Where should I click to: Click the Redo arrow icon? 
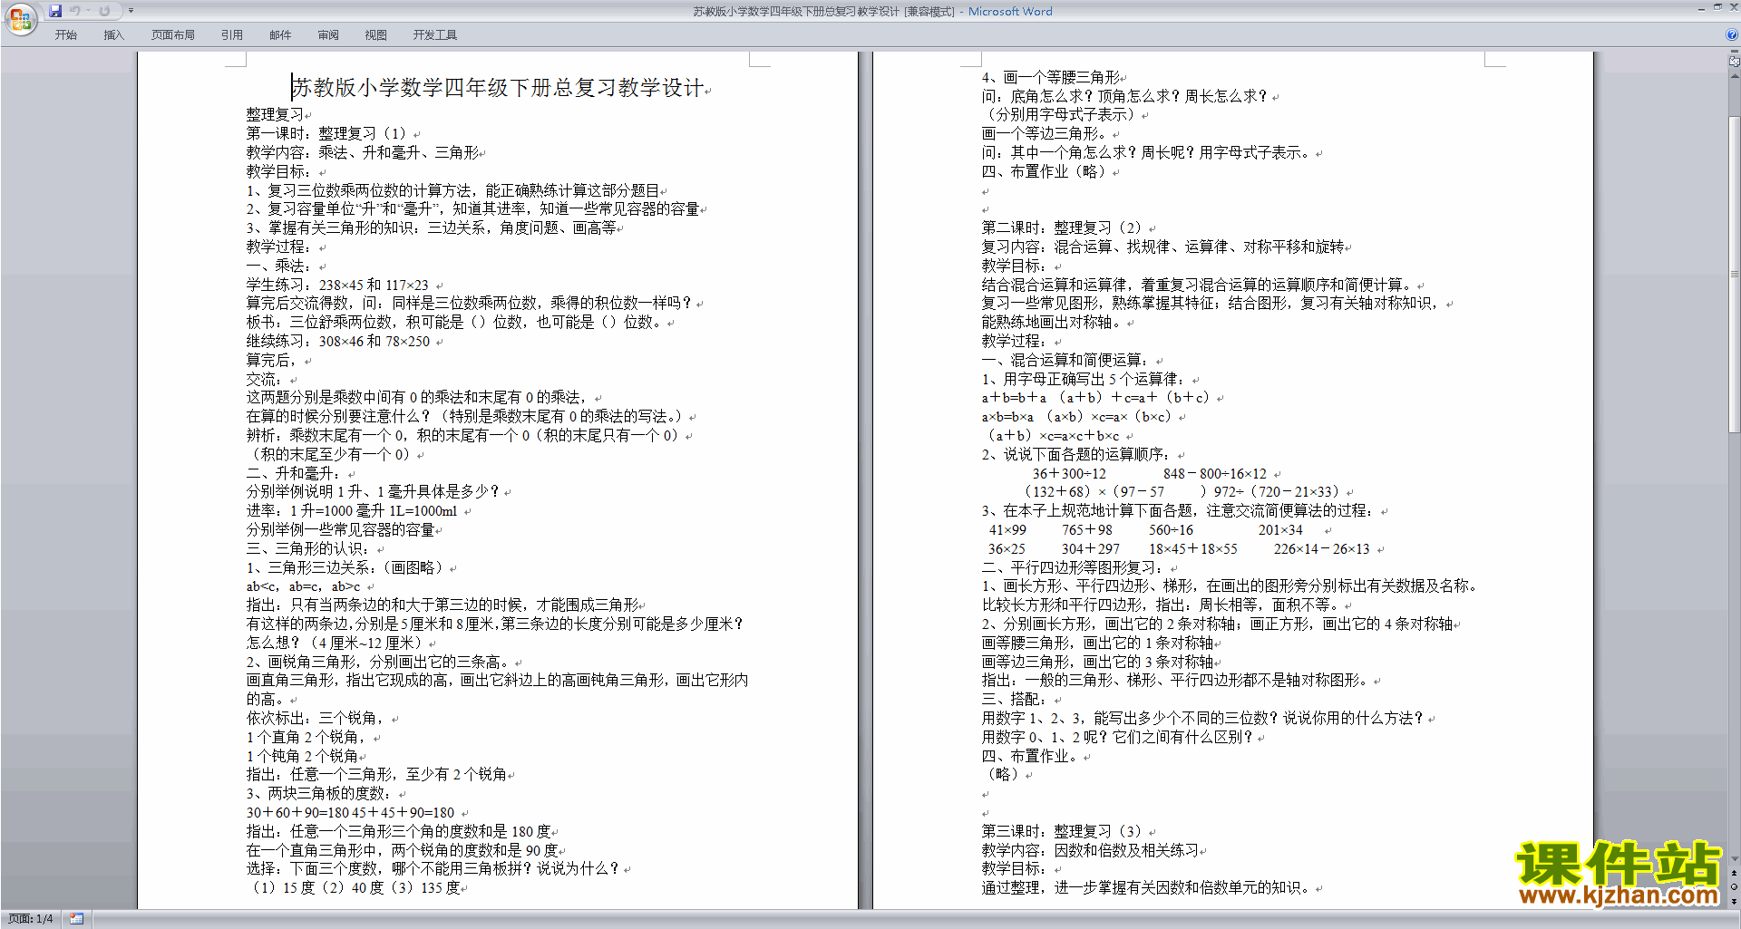(x=104, y=11)
